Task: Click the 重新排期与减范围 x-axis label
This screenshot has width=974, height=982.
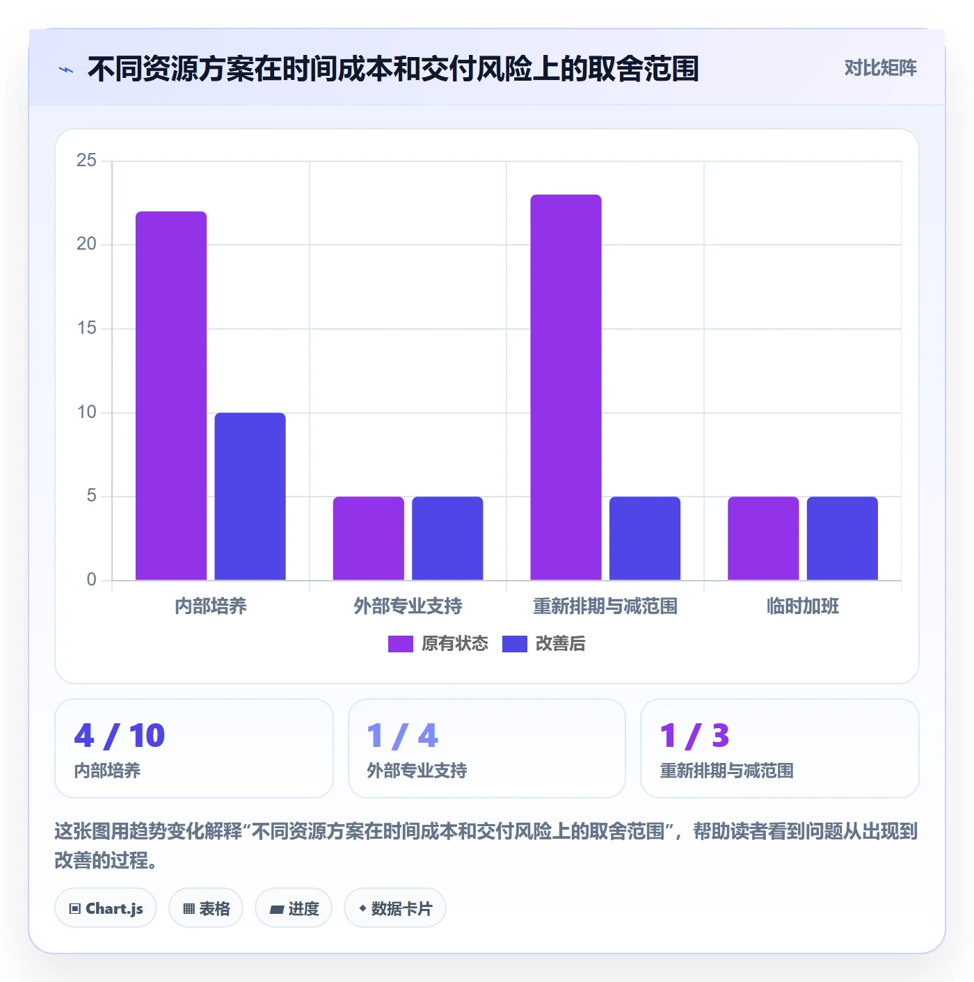Action: (x=605, y=606)
